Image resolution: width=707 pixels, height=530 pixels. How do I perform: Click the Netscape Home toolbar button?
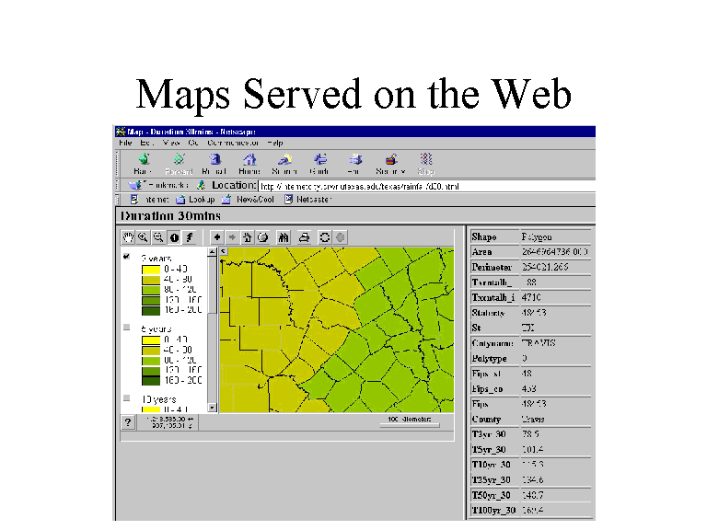[x=249, y=164]
